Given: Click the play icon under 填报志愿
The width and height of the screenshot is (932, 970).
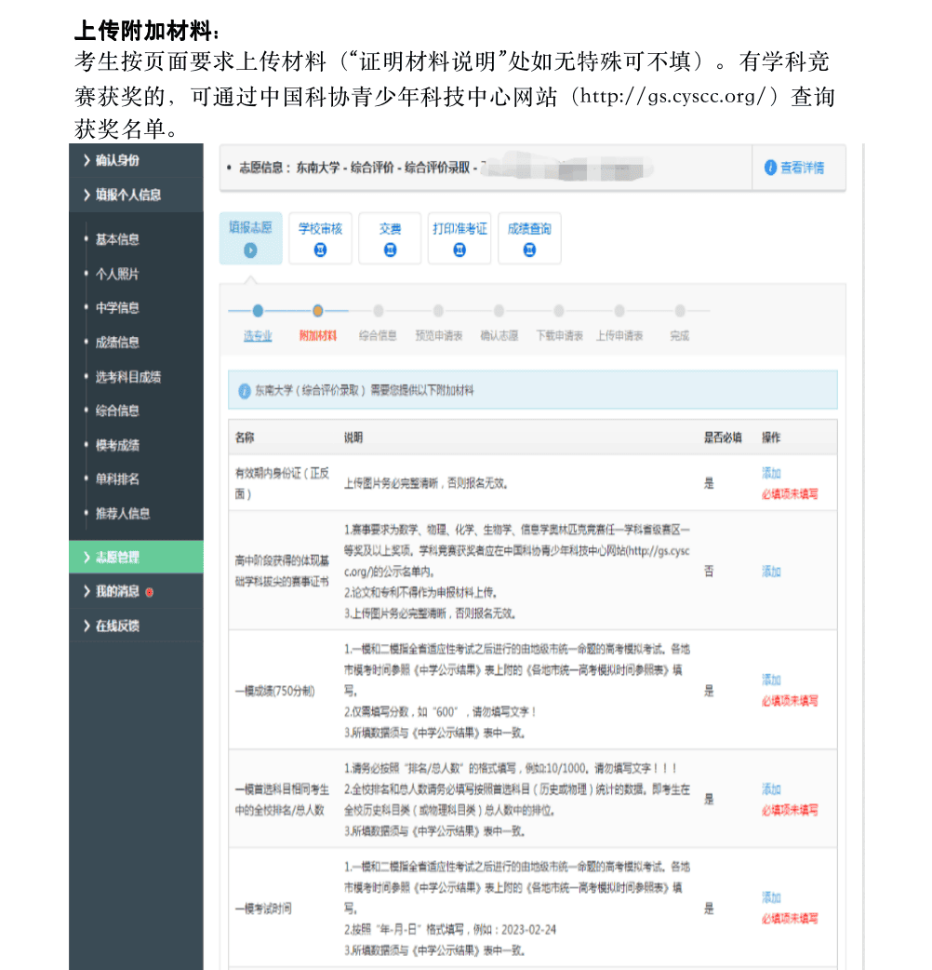Looking at the screenshot, I should [x=250, y=249].
